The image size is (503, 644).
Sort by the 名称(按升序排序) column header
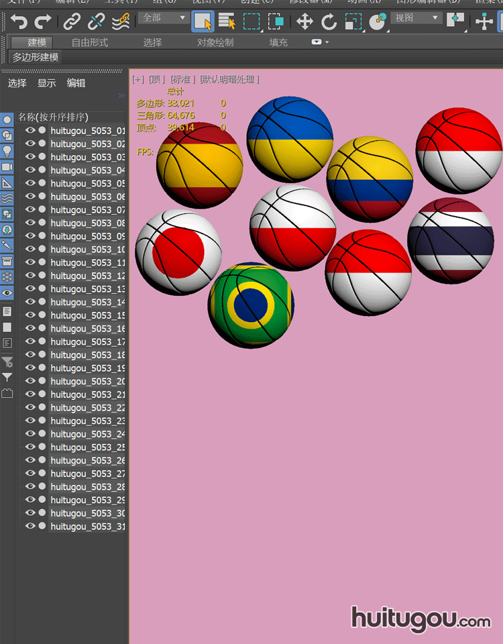(53, 117)
